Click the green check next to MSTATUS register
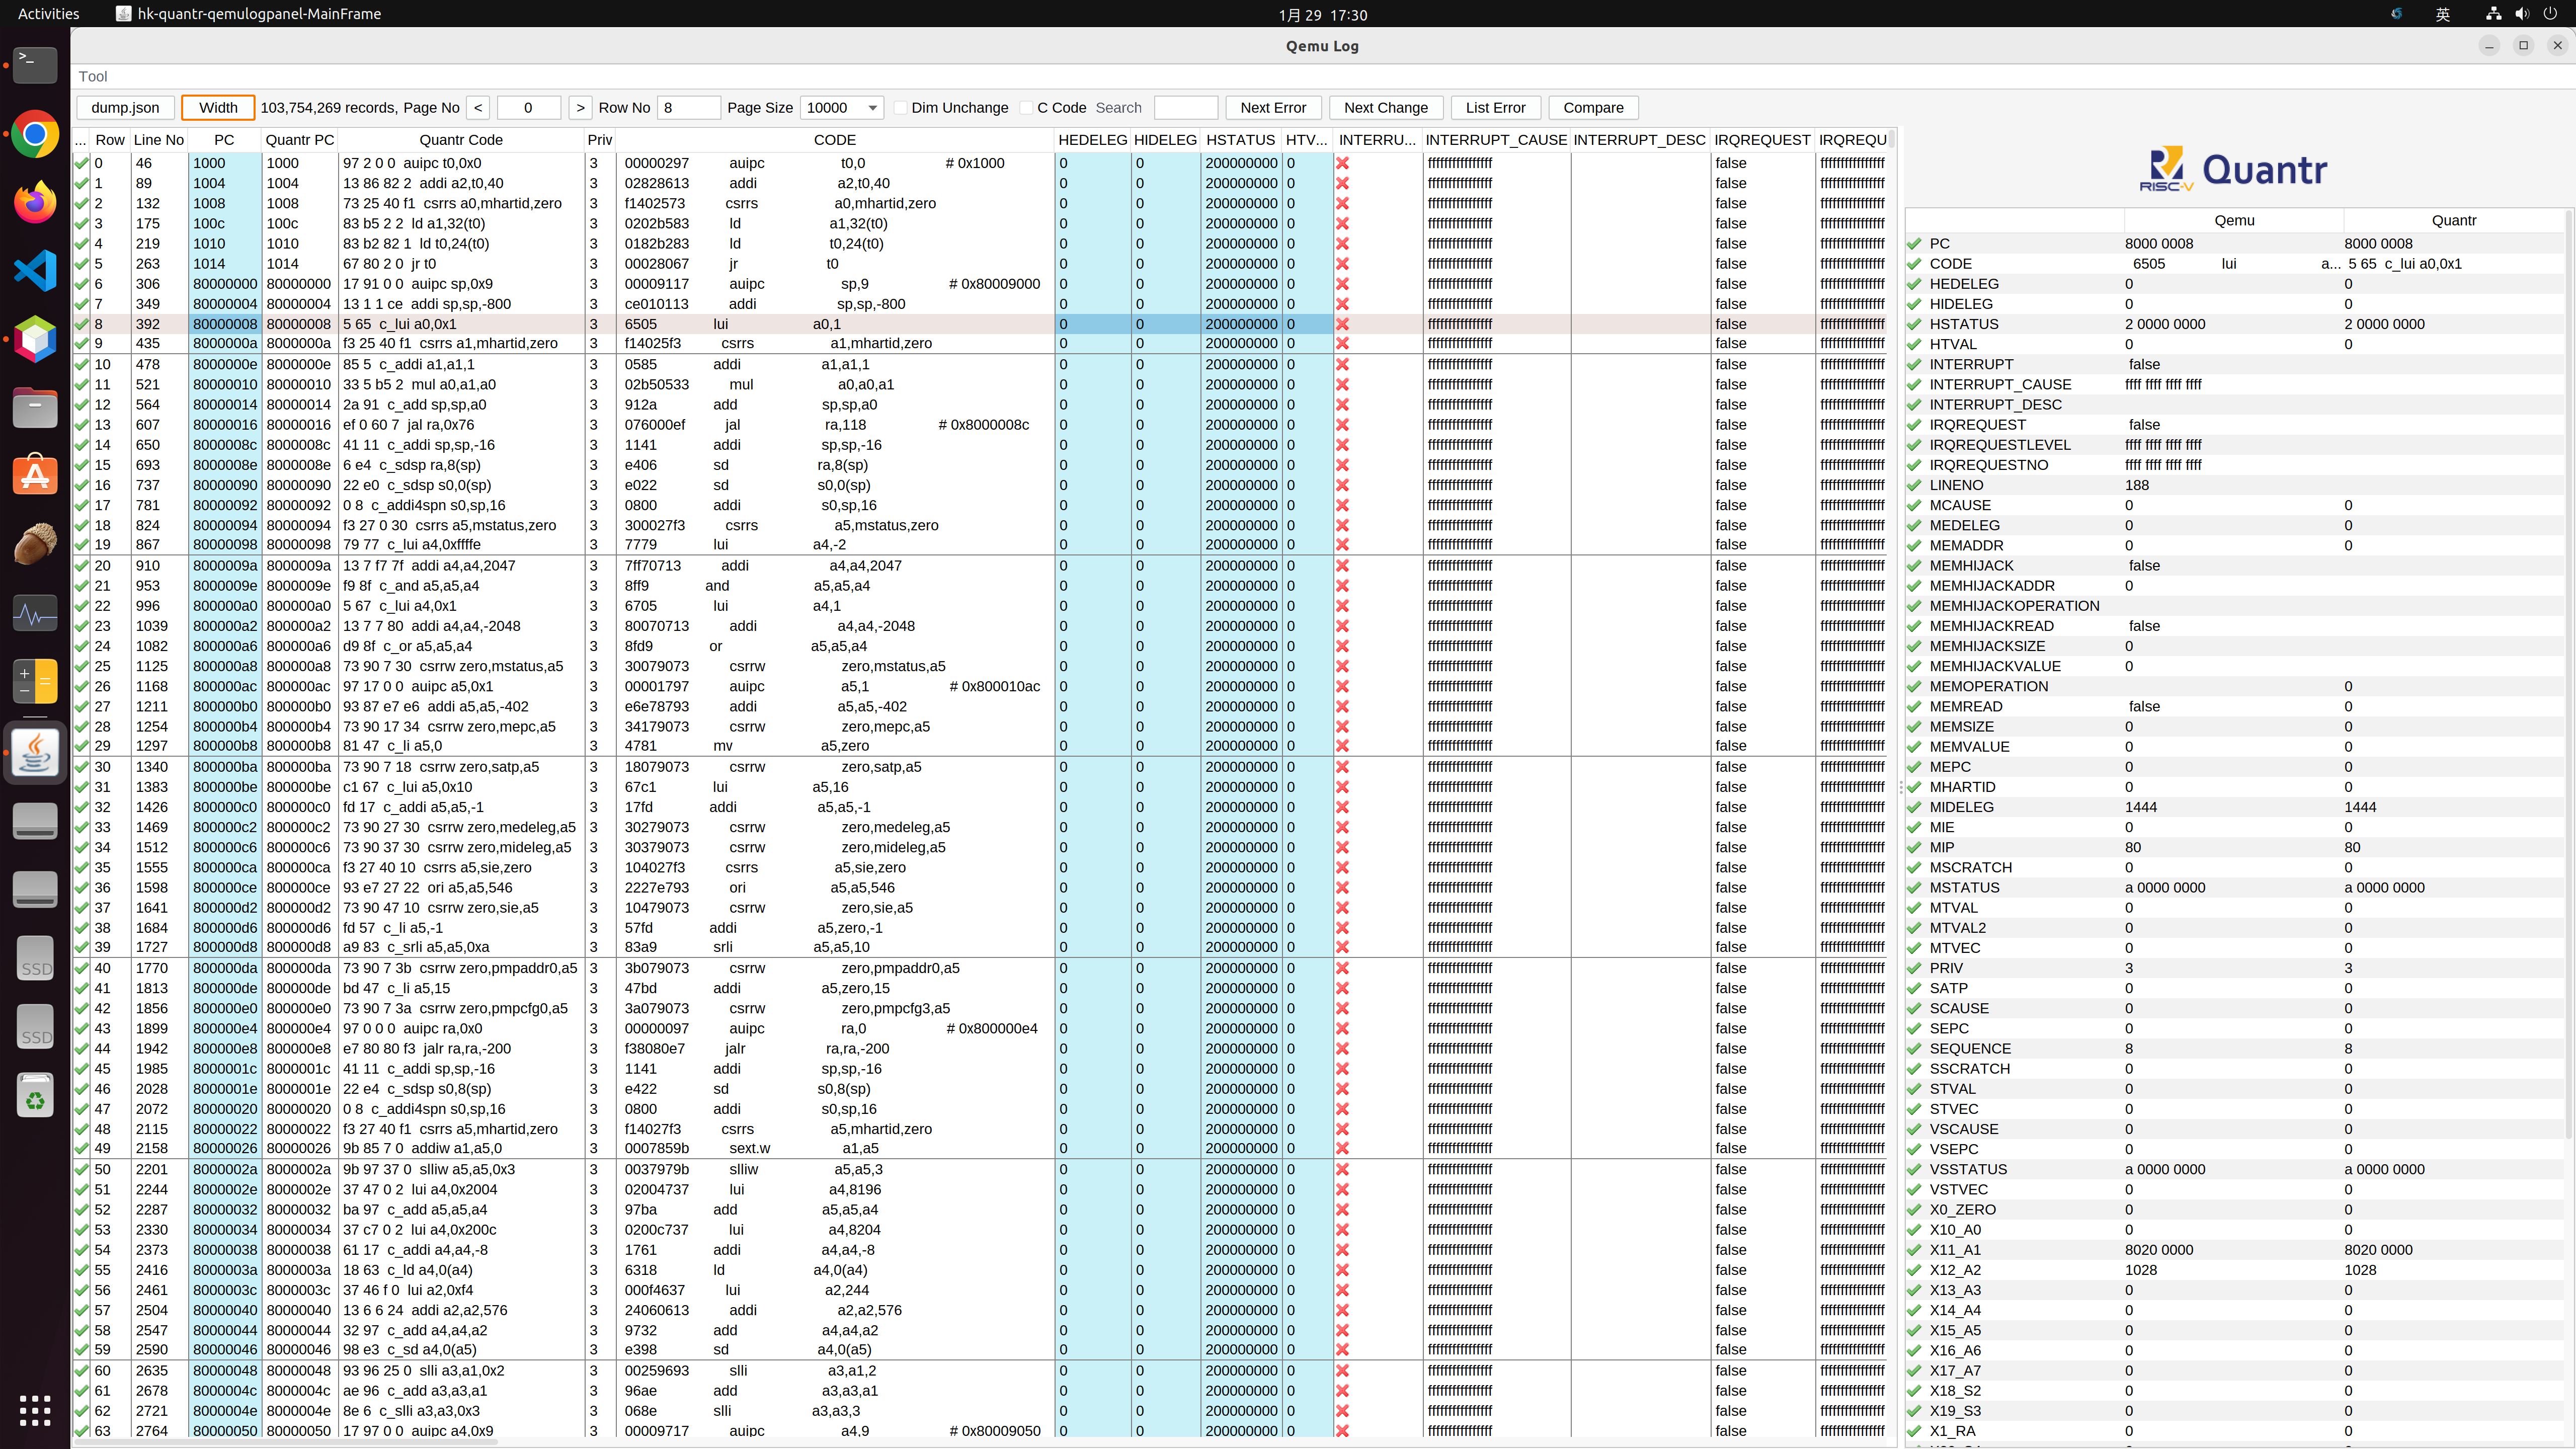Screen dimensions: 2576x1449 (1914, 888)
